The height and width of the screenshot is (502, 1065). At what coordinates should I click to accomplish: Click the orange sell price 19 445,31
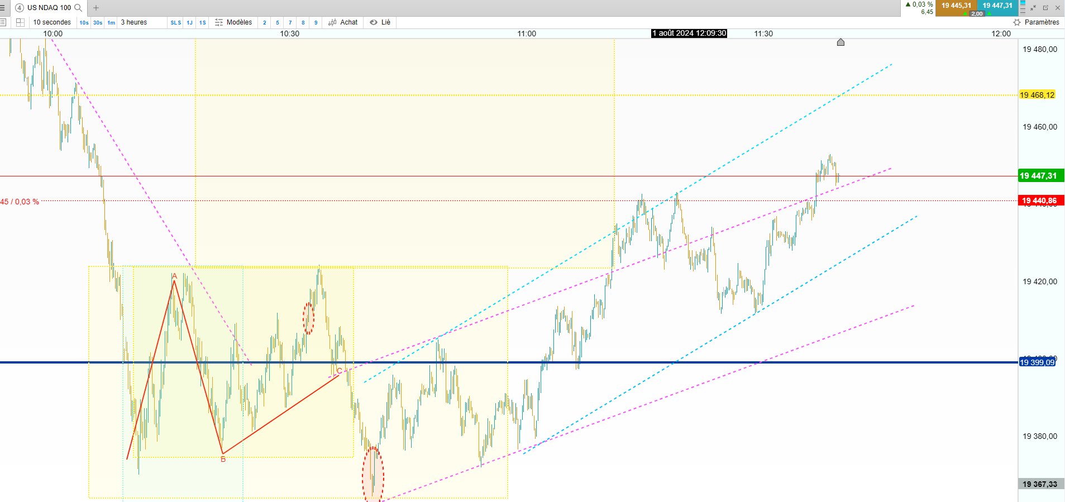coord(956,6)
